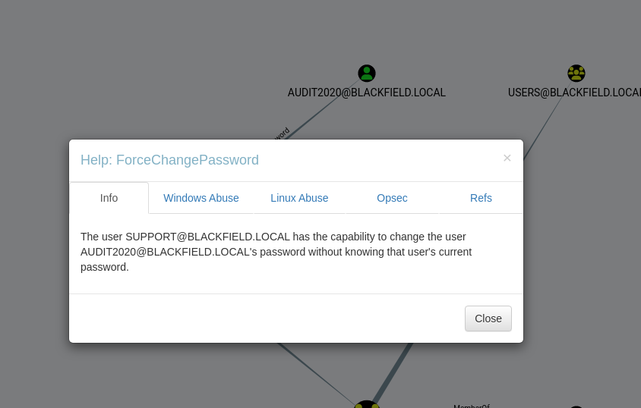View the Opsec tab
Viewport: 641px width, 408px height.
pos(392,198)
